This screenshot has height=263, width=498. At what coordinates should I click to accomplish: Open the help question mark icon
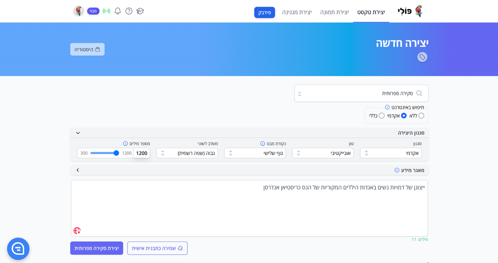[x=129, y=11]
